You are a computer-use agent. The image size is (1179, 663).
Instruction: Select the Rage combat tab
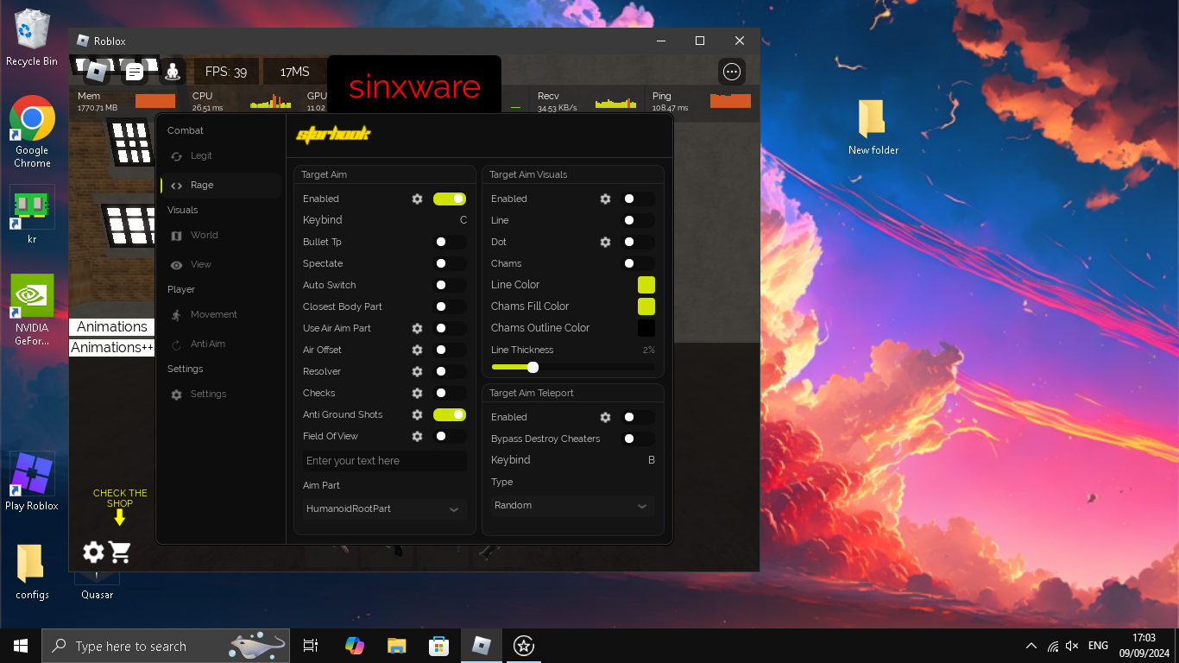221,185
